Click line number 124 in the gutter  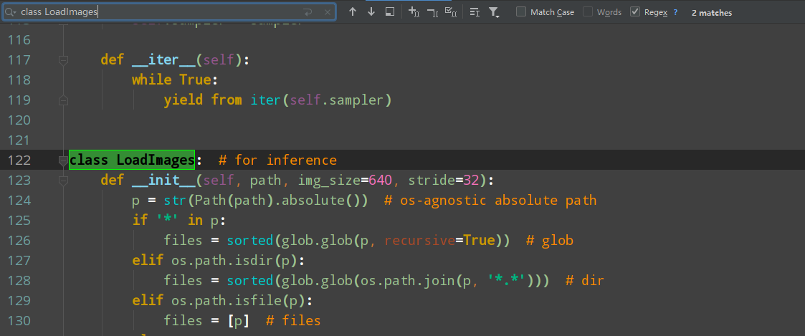(x=19, y=200)
